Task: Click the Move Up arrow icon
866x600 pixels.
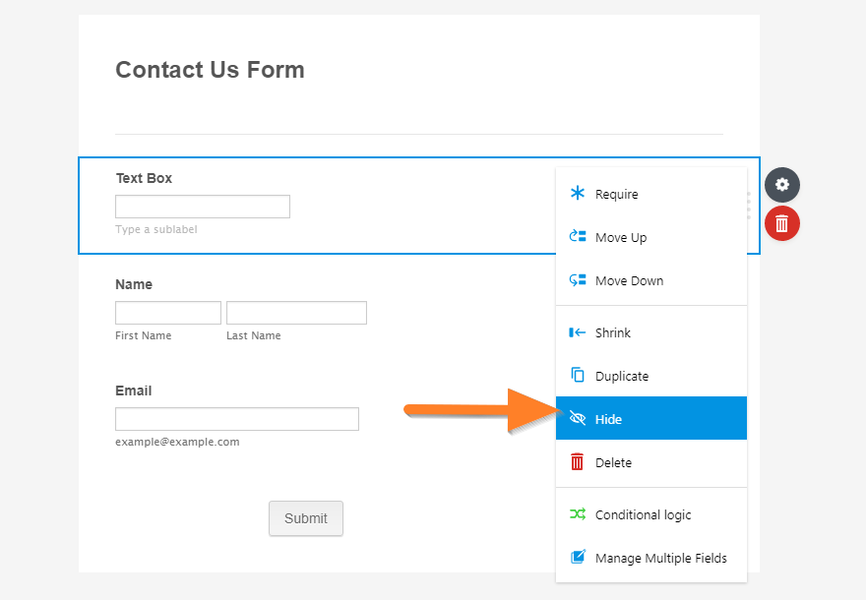Action: [578, 237]
